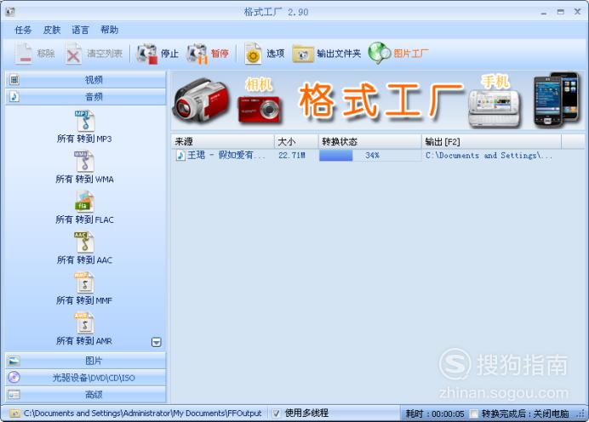Click the 34% conversion progress bar
589x422 pixels.
coord(370,156)
